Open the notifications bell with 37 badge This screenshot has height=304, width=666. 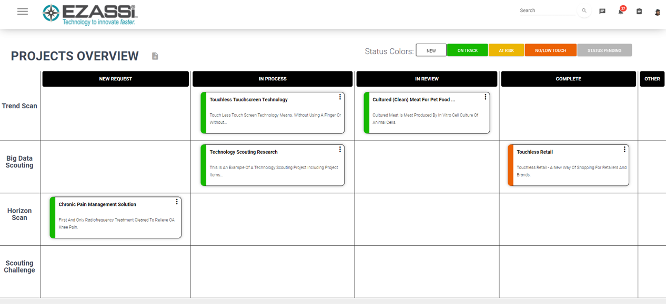pyautogui.click(x=621, y=11)
